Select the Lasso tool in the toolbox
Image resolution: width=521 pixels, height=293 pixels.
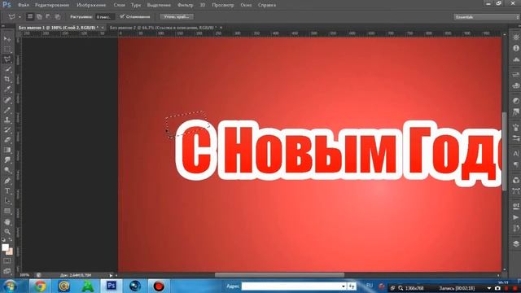point(7,59)
